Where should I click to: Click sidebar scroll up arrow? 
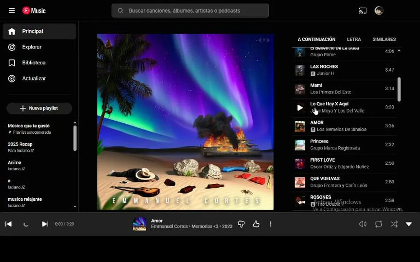tap(75, 122)
